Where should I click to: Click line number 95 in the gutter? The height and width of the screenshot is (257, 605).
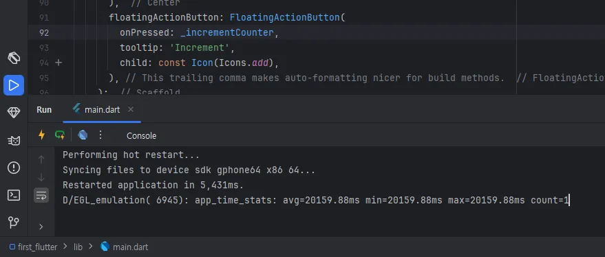click(44, 78)
